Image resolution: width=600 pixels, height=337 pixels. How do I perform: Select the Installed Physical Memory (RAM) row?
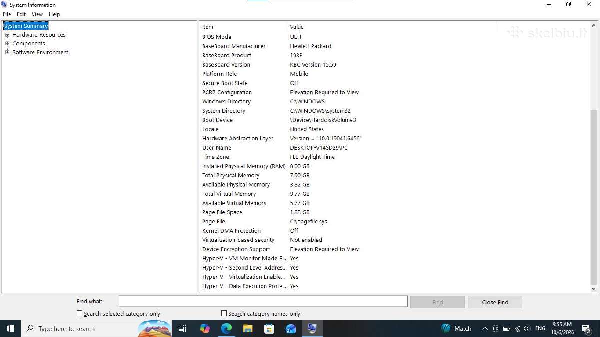(395, 166)
